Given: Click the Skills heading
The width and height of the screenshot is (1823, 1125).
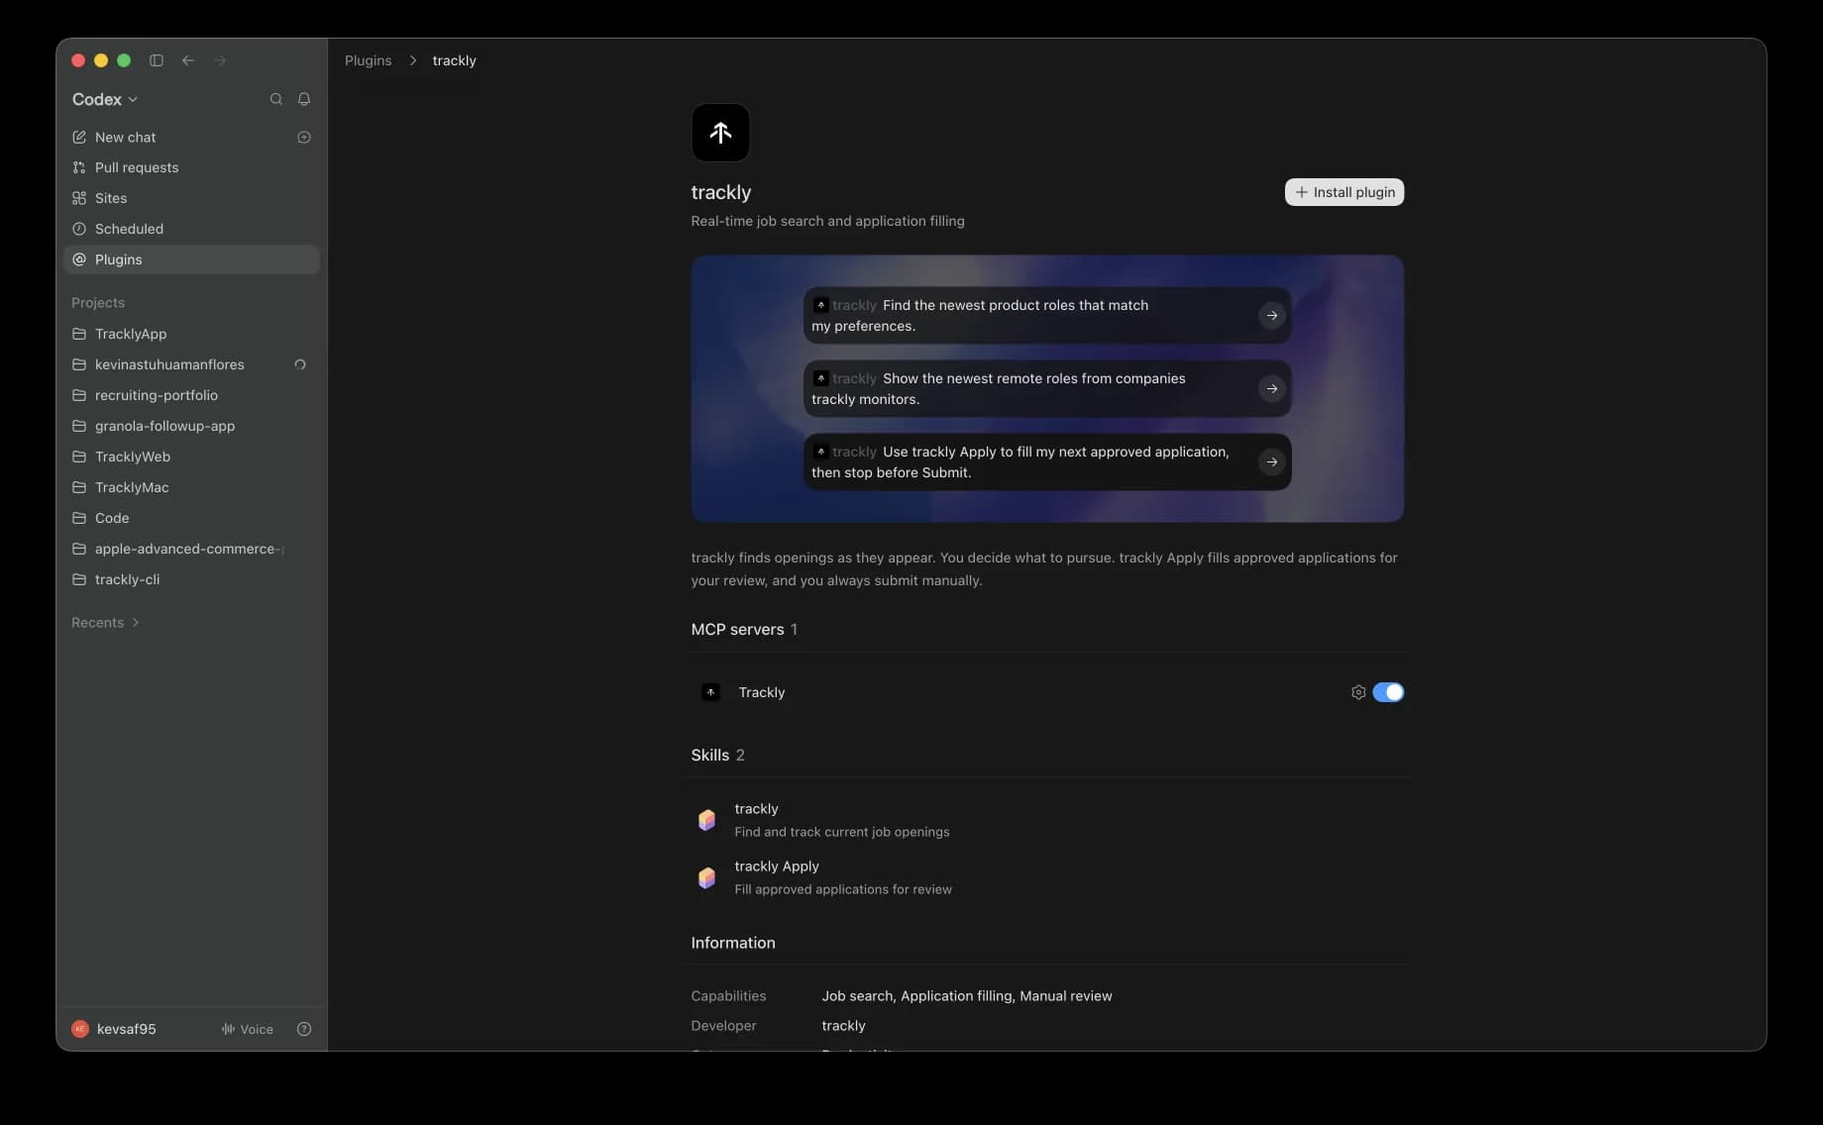Looking at the screenshot, I should 710,756.
